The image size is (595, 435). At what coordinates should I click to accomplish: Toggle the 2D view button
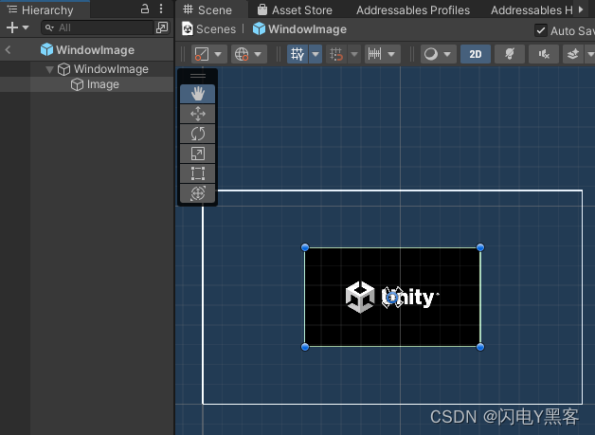pos(476,54)
